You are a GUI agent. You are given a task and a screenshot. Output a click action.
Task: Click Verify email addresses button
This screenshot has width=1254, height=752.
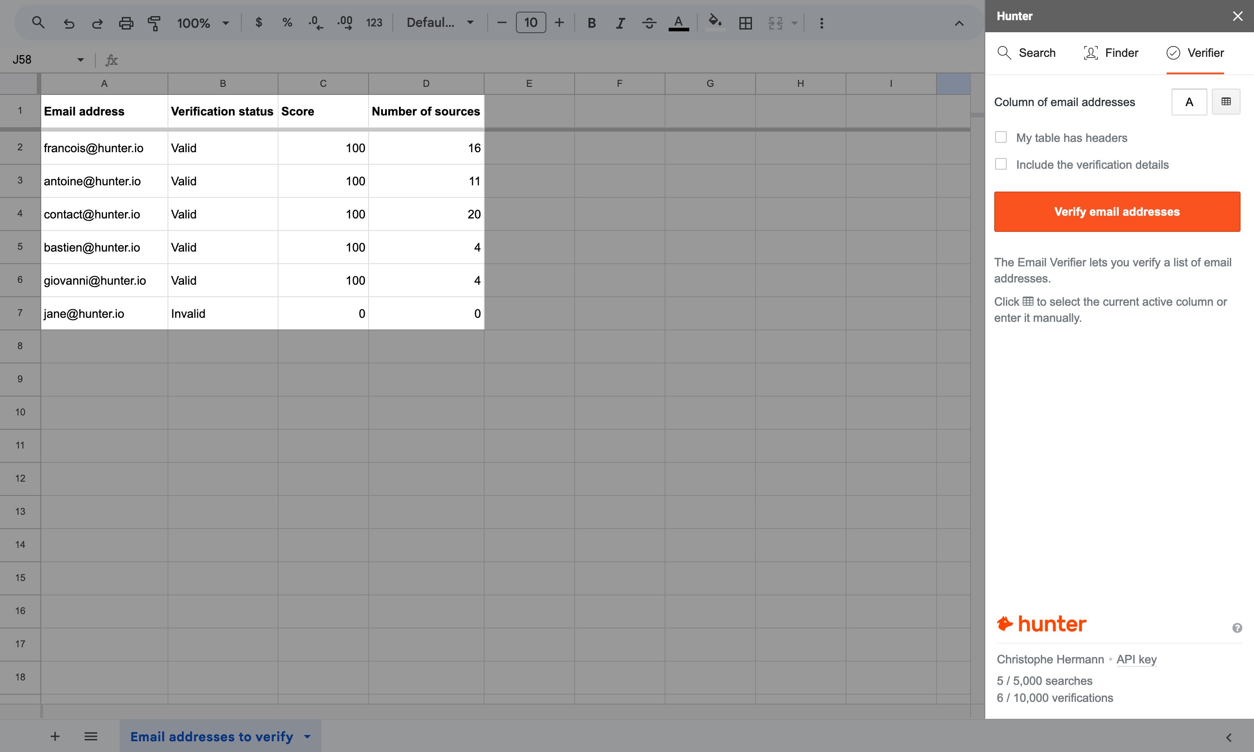pyautogui.click(x=1117, y=212)
